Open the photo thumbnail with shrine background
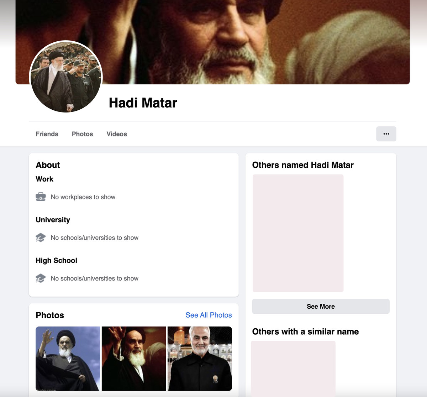The image size is (427, 397). pos(200,359)
